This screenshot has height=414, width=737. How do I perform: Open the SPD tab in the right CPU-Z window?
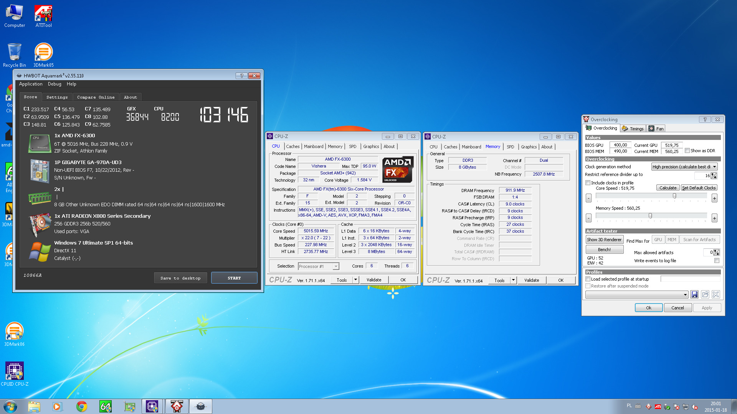[510, 146]
